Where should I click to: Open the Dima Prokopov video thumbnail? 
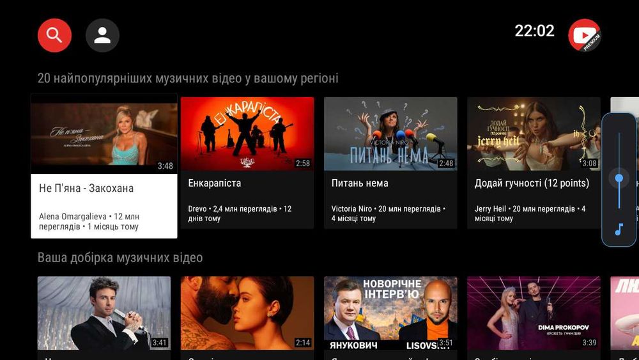[534, 313]
